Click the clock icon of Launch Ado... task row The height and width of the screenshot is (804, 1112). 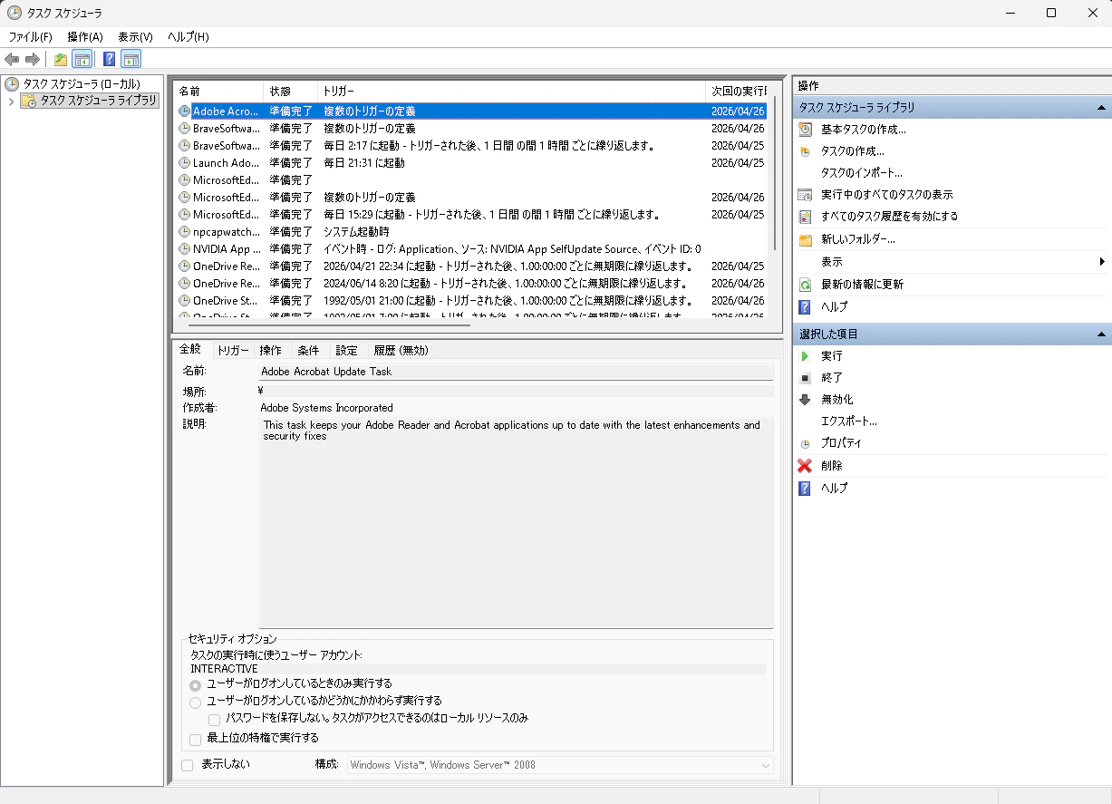click(185, 163)
